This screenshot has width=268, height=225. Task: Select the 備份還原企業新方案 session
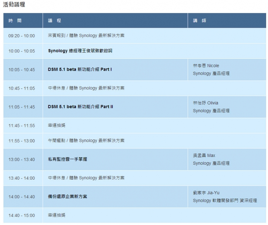coord(67,196)
